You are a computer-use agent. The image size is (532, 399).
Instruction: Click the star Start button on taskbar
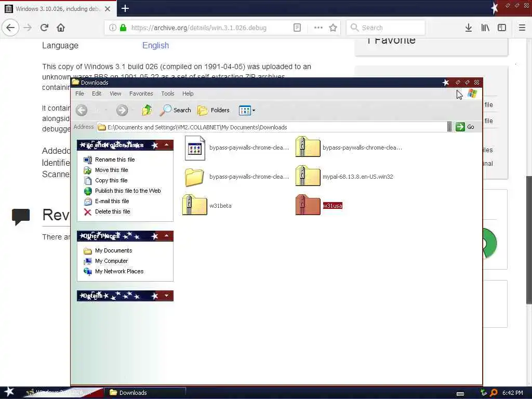coord(9,392)
